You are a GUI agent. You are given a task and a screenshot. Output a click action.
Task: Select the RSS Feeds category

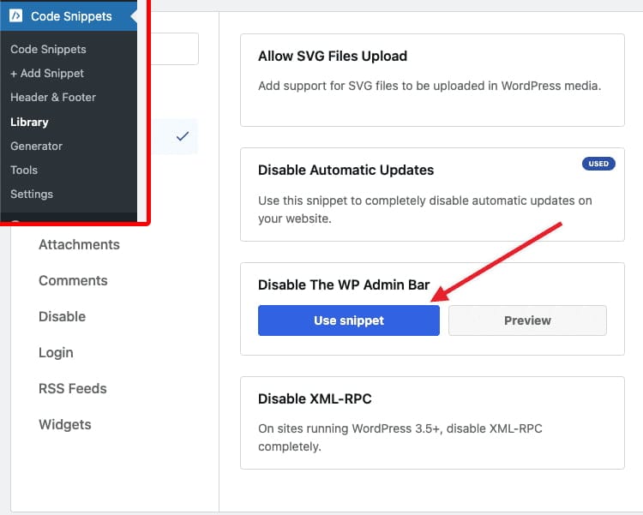72,389
